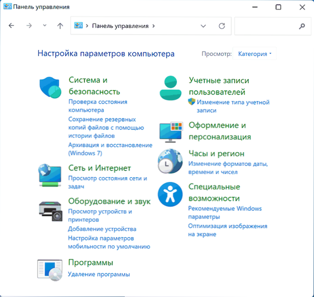Open Часы и регион category
Screen dimensions: 314x297
click(x=216, y=153)
